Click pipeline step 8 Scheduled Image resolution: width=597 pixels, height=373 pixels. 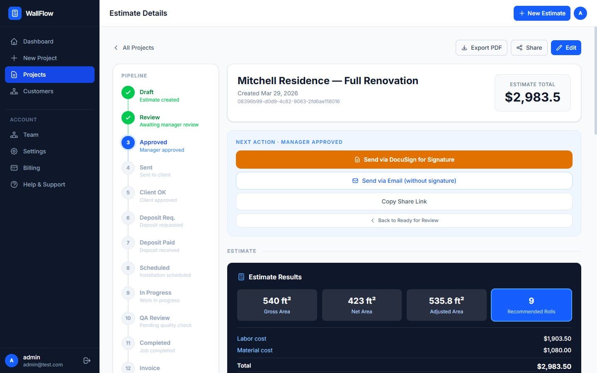coord(128,268)
